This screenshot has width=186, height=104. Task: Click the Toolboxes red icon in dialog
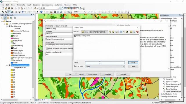(x=137, y=32)
